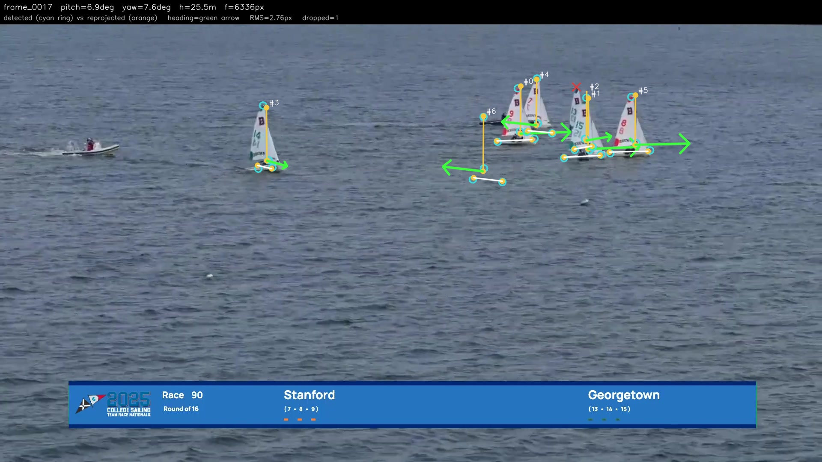Click the 'Race 90' text in the banner
The height and width of the screenshot is (462, 822).
(182, 395)
